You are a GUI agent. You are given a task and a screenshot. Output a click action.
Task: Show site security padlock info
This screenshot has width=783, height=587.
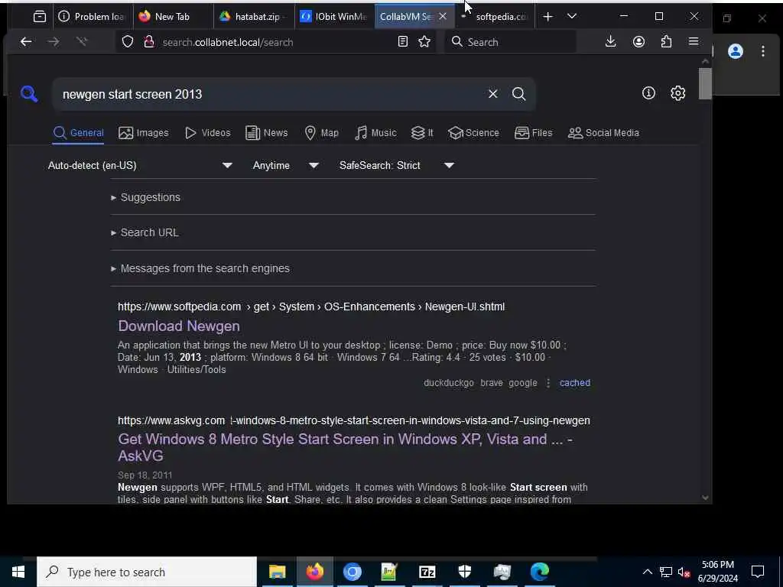point(148,42)
